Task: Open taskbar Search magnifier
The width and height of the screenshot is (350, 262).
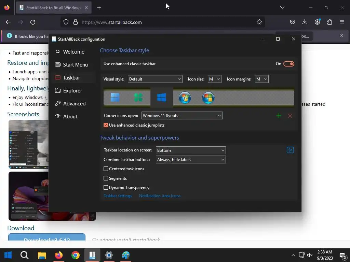Action: click(25, 255)
